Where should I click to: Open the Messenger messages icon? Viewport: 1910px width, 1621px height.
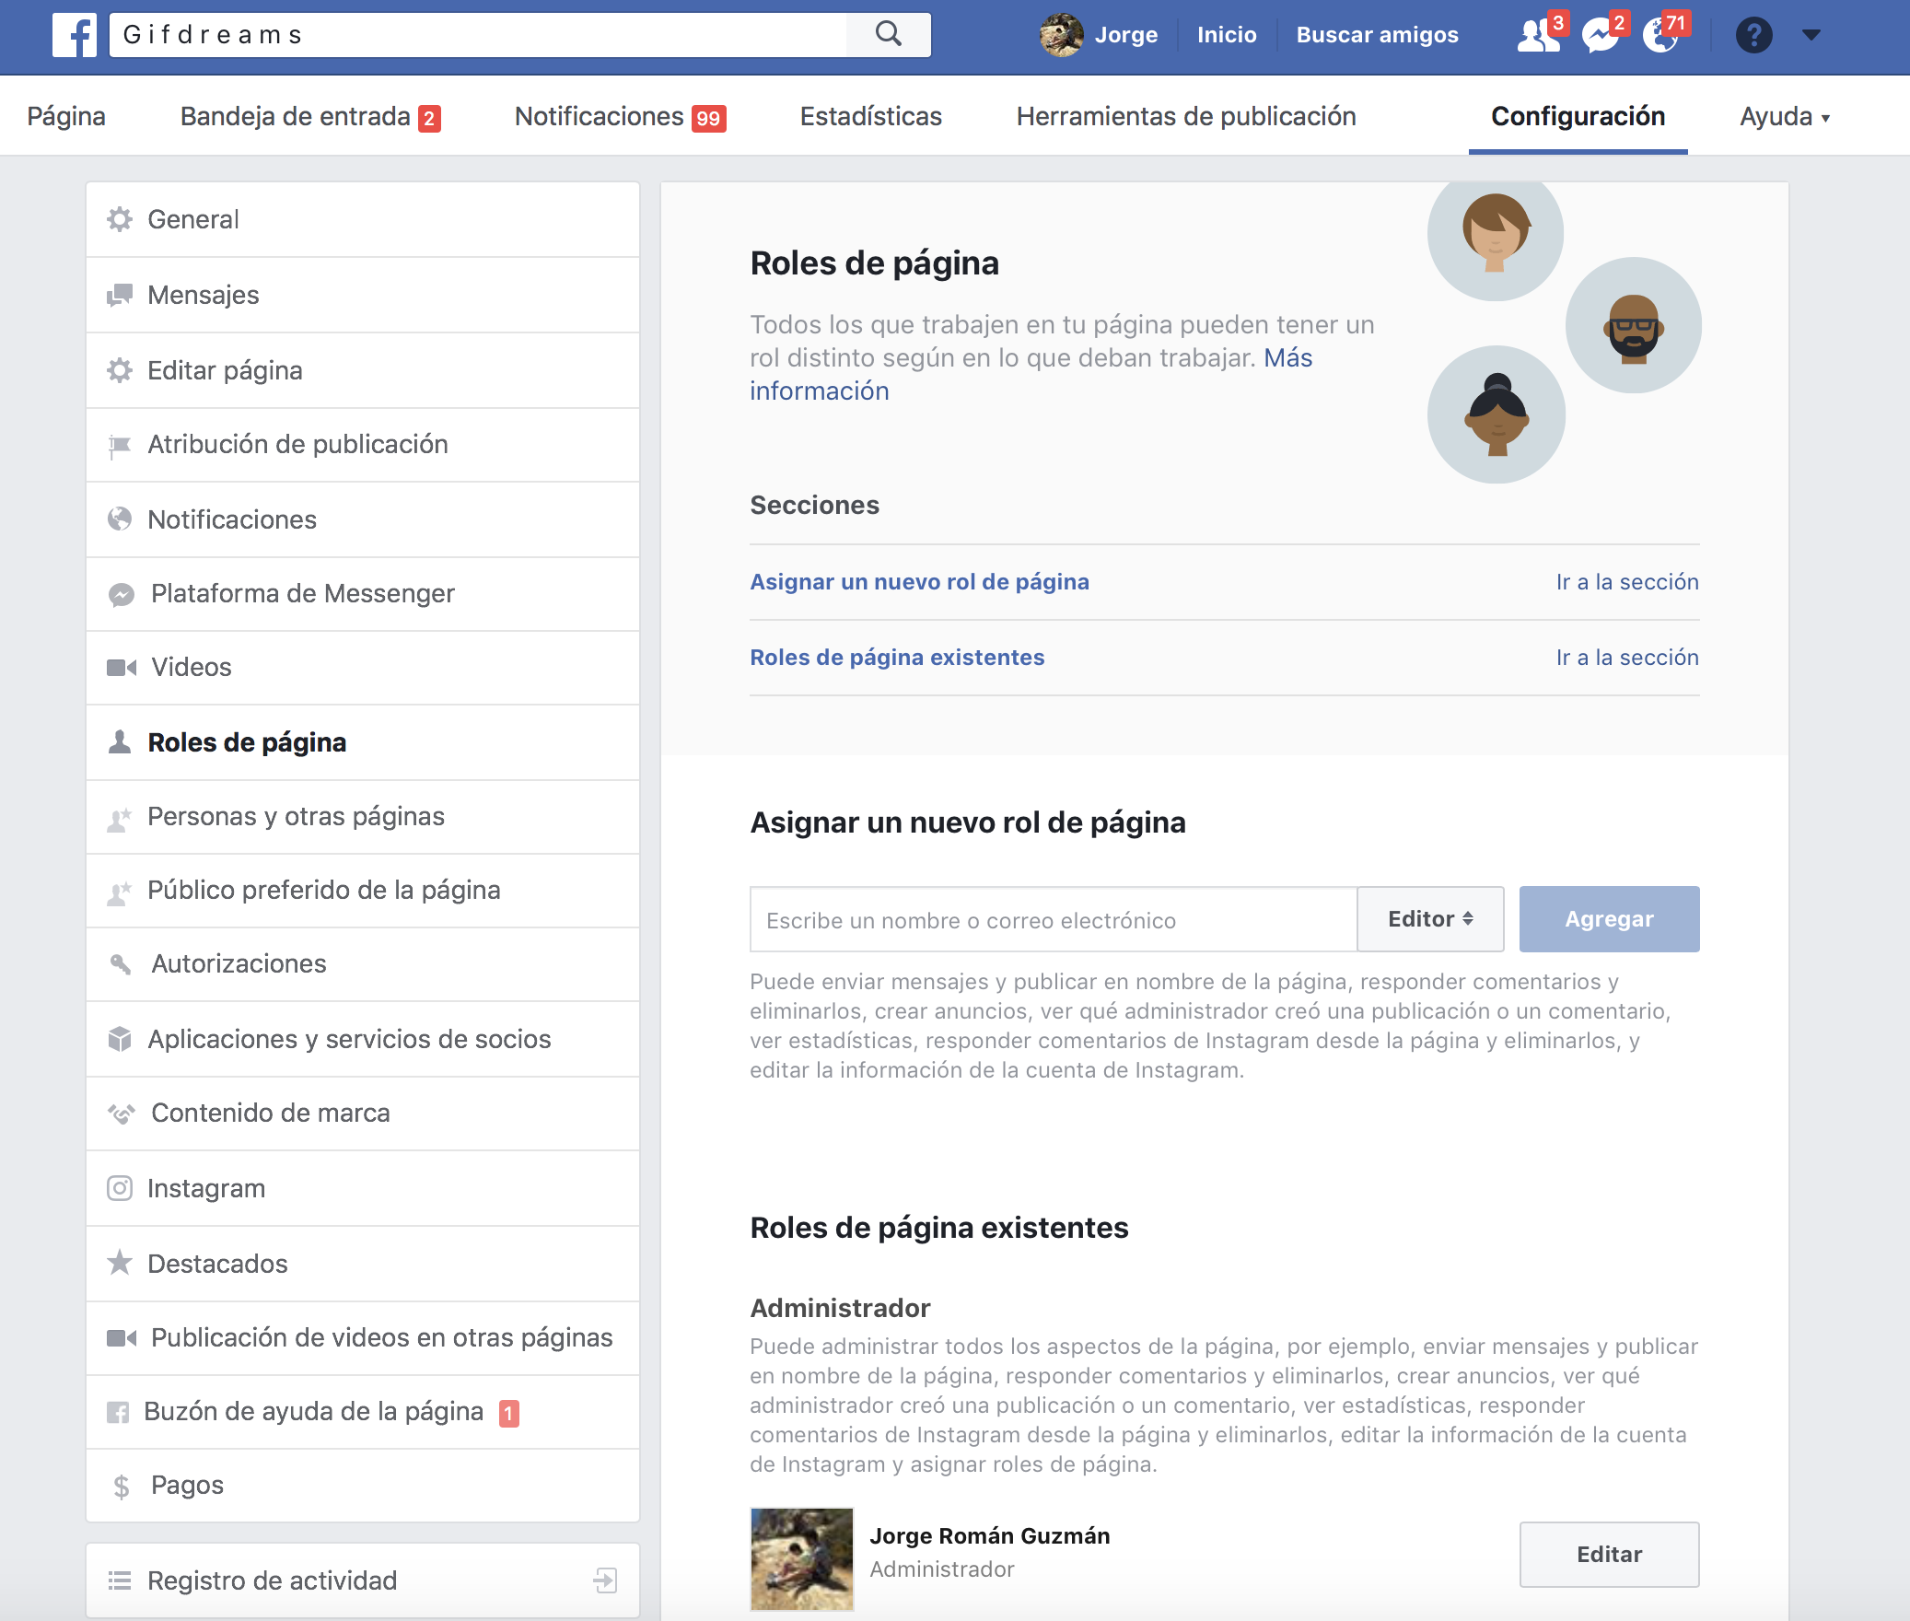pos(1600,35)
